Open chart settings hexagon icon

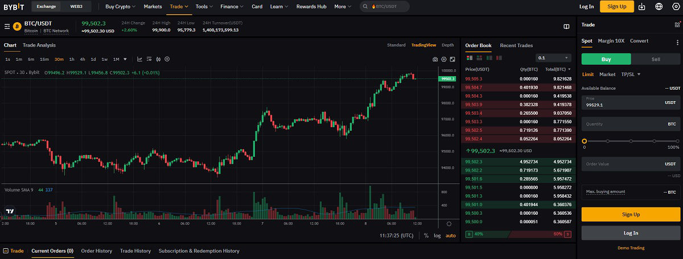click(444, 59)
